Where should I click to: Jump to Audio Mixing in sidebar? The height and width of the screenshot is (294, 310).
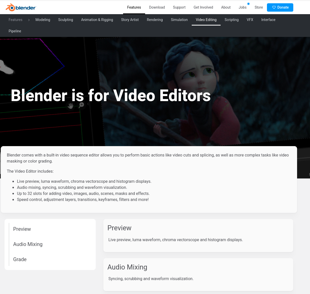click(28, 244)
